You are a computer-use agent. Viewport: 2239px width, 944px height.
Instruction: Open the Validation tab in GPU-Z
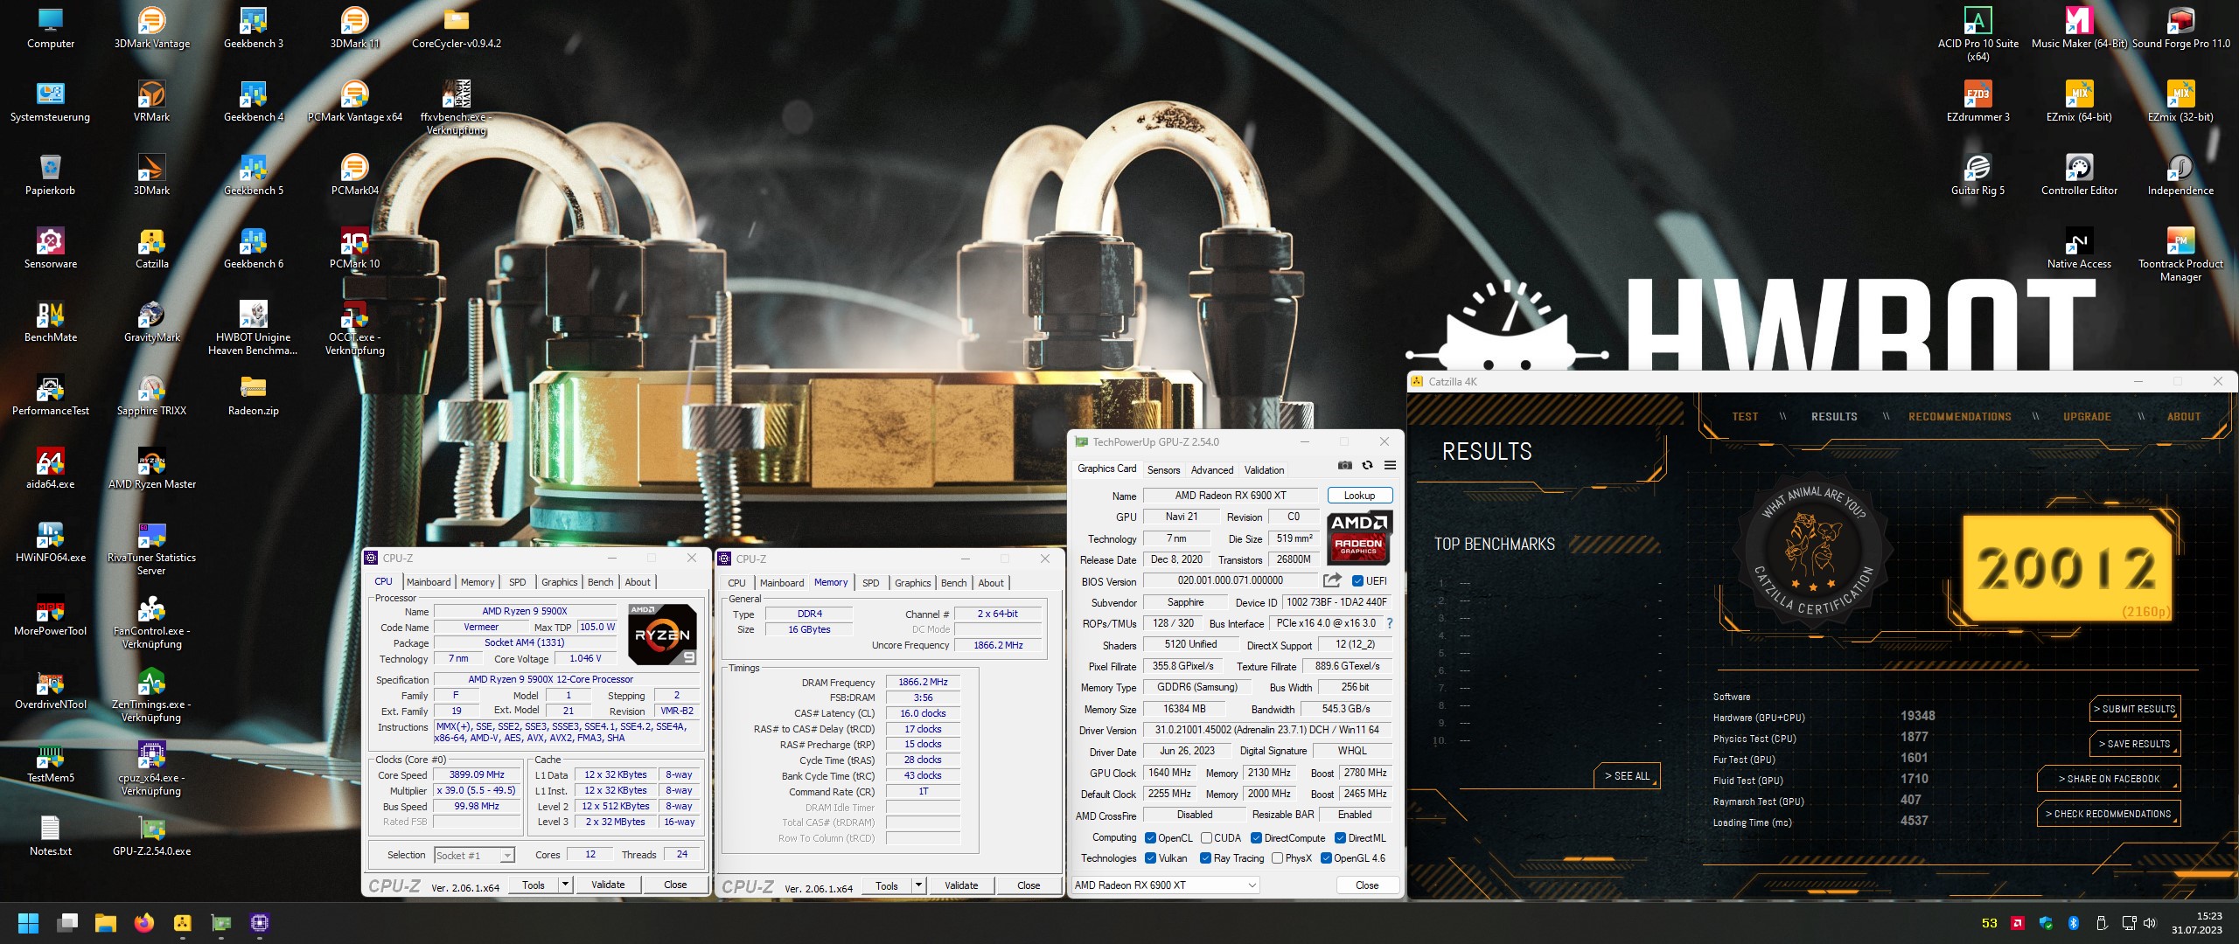[1264, 470]
